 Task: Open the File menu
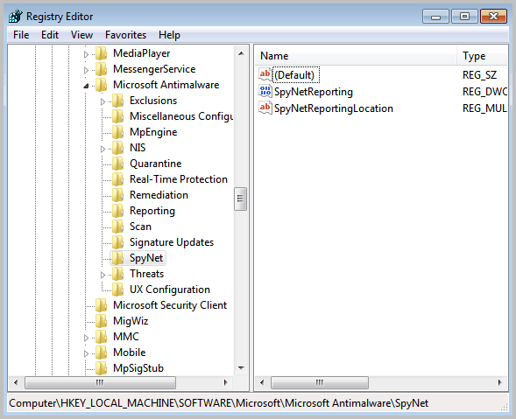click(21, 35)
